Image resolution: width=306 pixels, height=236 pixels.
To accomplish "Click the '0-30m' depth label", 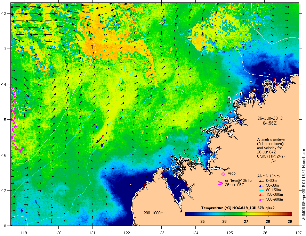I will [271, 181].
